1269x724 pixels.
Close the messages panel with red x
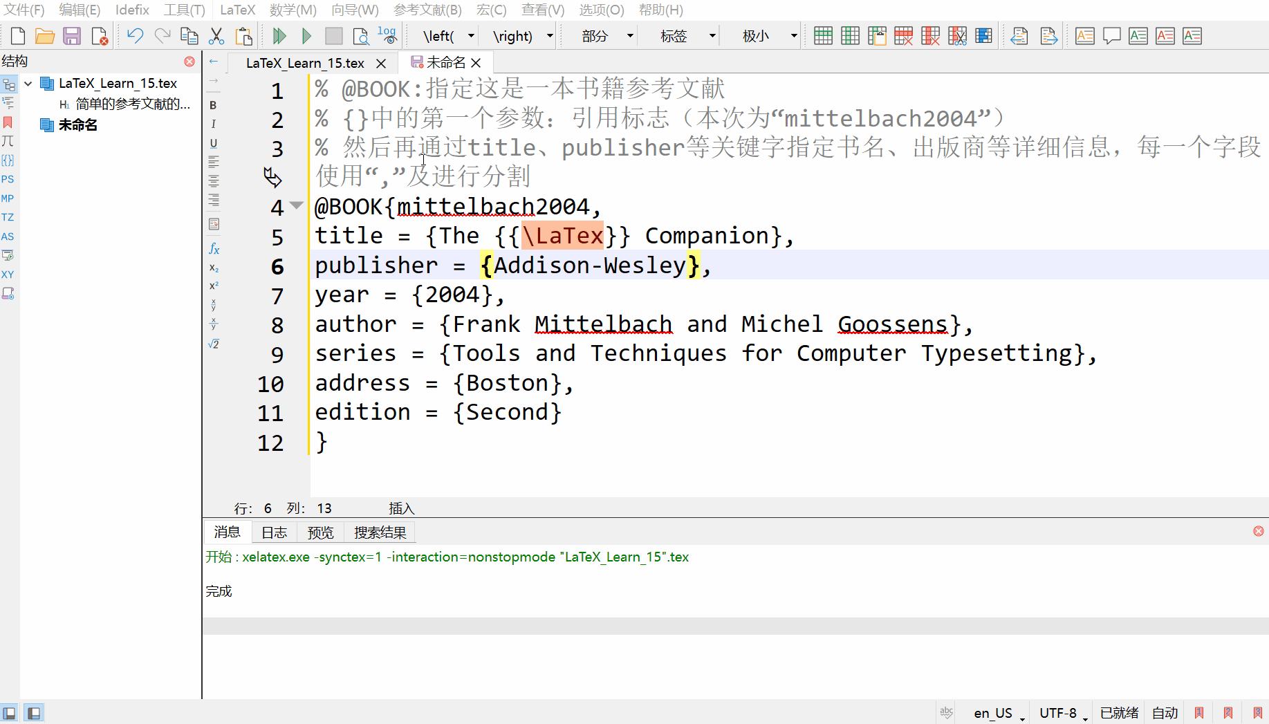click(x=1259, y=531)
